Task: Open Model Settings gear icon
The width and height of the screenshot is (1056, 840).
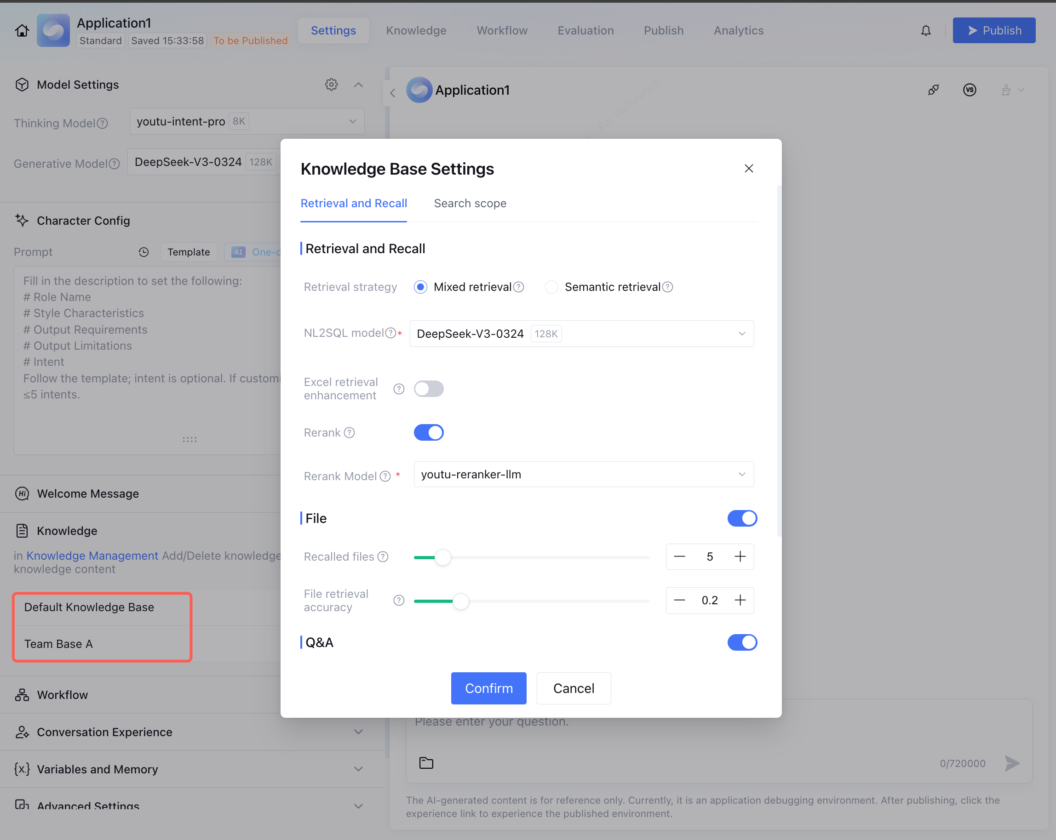Action: tap(331, 84)
